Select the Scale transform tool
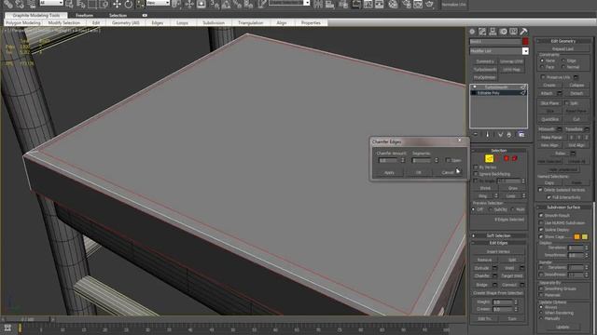 coord(140,4)
